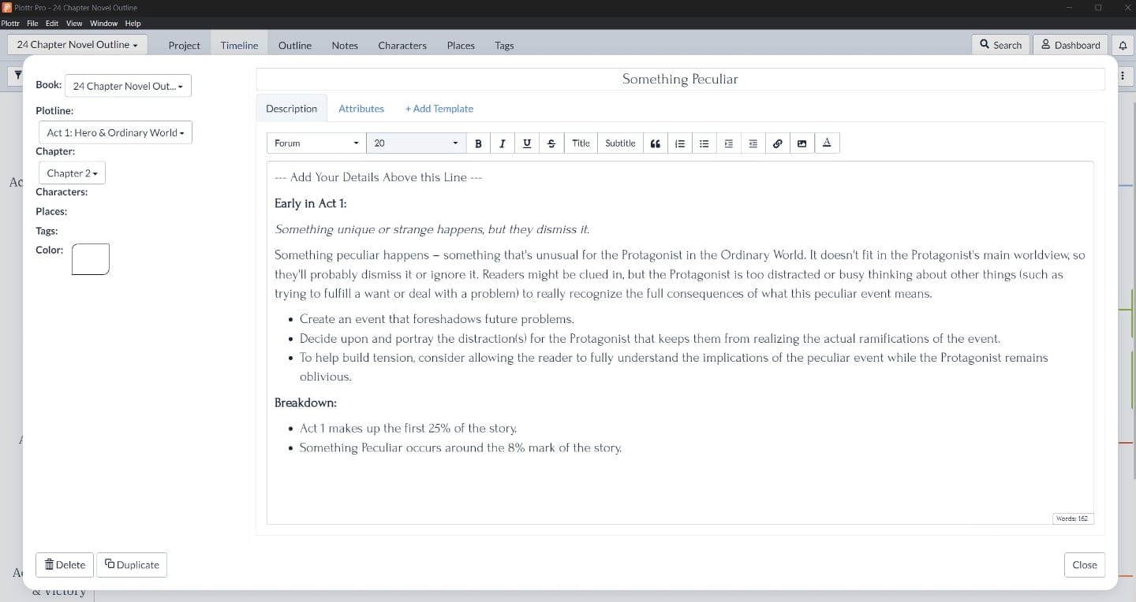Viewport: 1136px width, 602px height.
Task: Open the font color picker icon
Action: coord(826,143)
